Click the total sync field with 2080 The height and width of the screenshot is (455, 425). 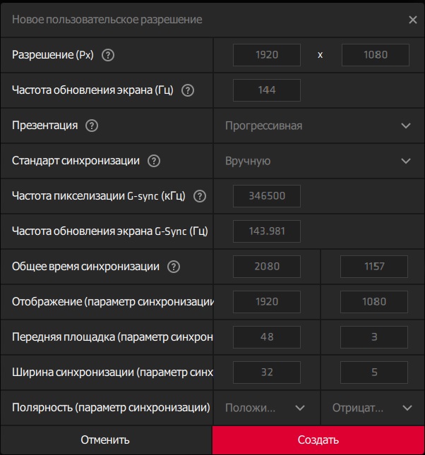click(x=267, y=267)
